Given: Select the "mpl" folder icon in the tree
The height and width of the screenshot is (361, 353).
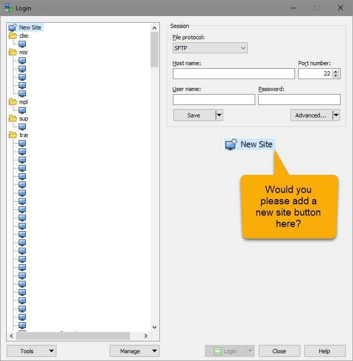Looking at the screenshot, I should [x=13, y=102].
